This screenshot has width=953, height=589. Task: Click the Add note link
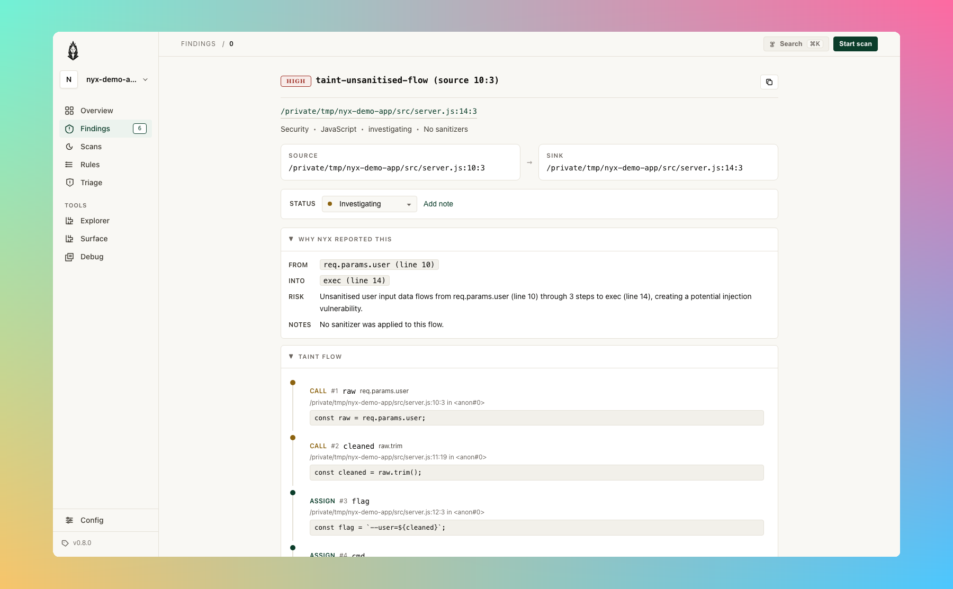(438, 204)
